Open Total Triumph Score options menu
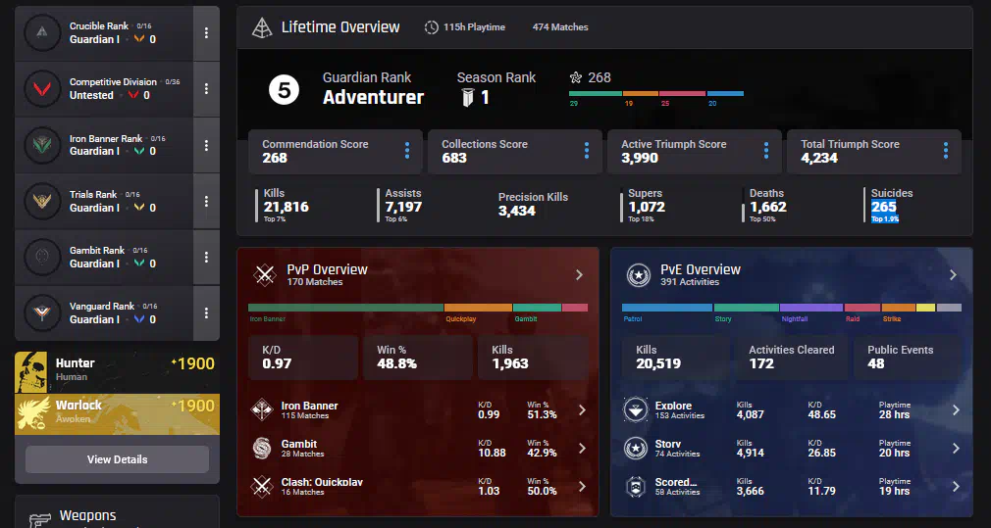991x528 pixels. tap(946, 150)
